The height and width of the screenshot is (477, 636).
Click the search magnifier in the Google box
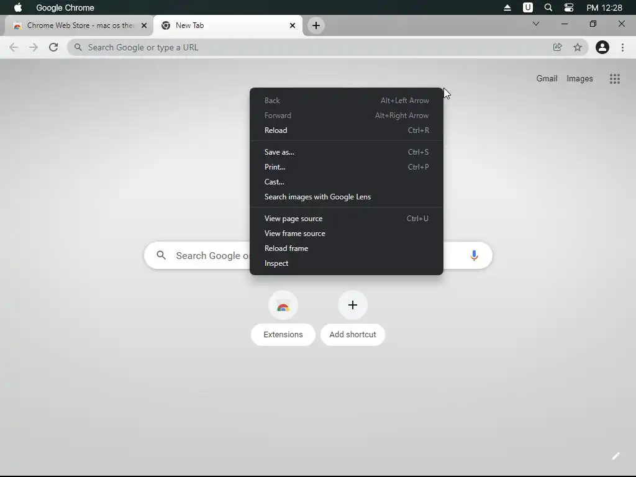click(x=161, y=255)
